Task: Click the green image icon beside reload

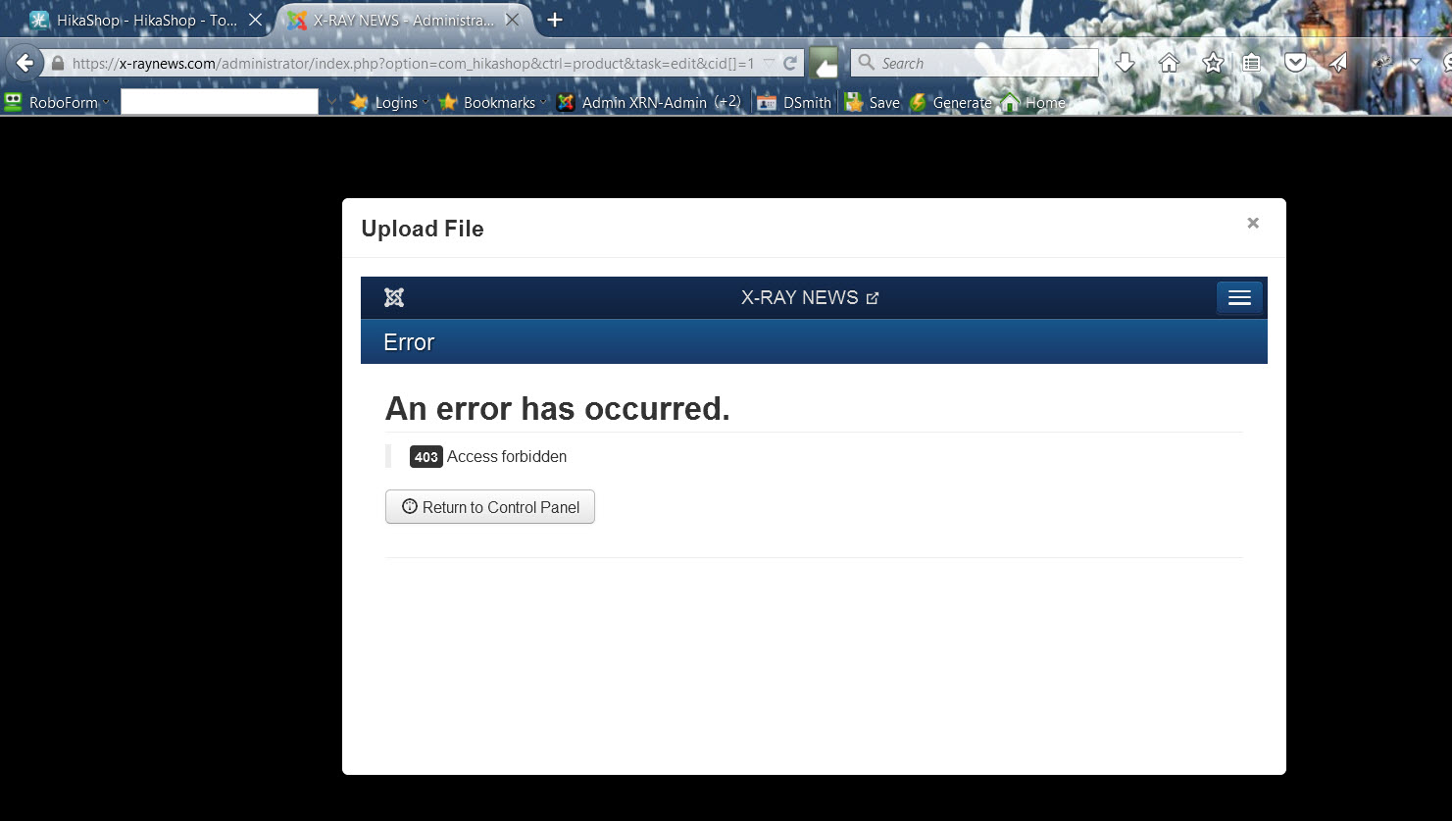Action: point(824,63)
